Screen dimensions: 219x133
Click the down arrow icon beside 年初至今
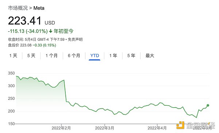[51, 31]
